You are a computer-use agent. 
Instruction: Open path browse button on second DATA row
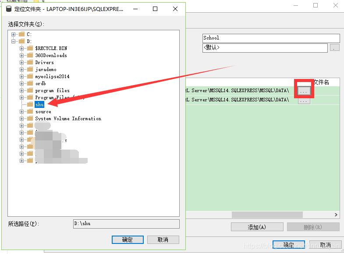(x=304, y=100)
